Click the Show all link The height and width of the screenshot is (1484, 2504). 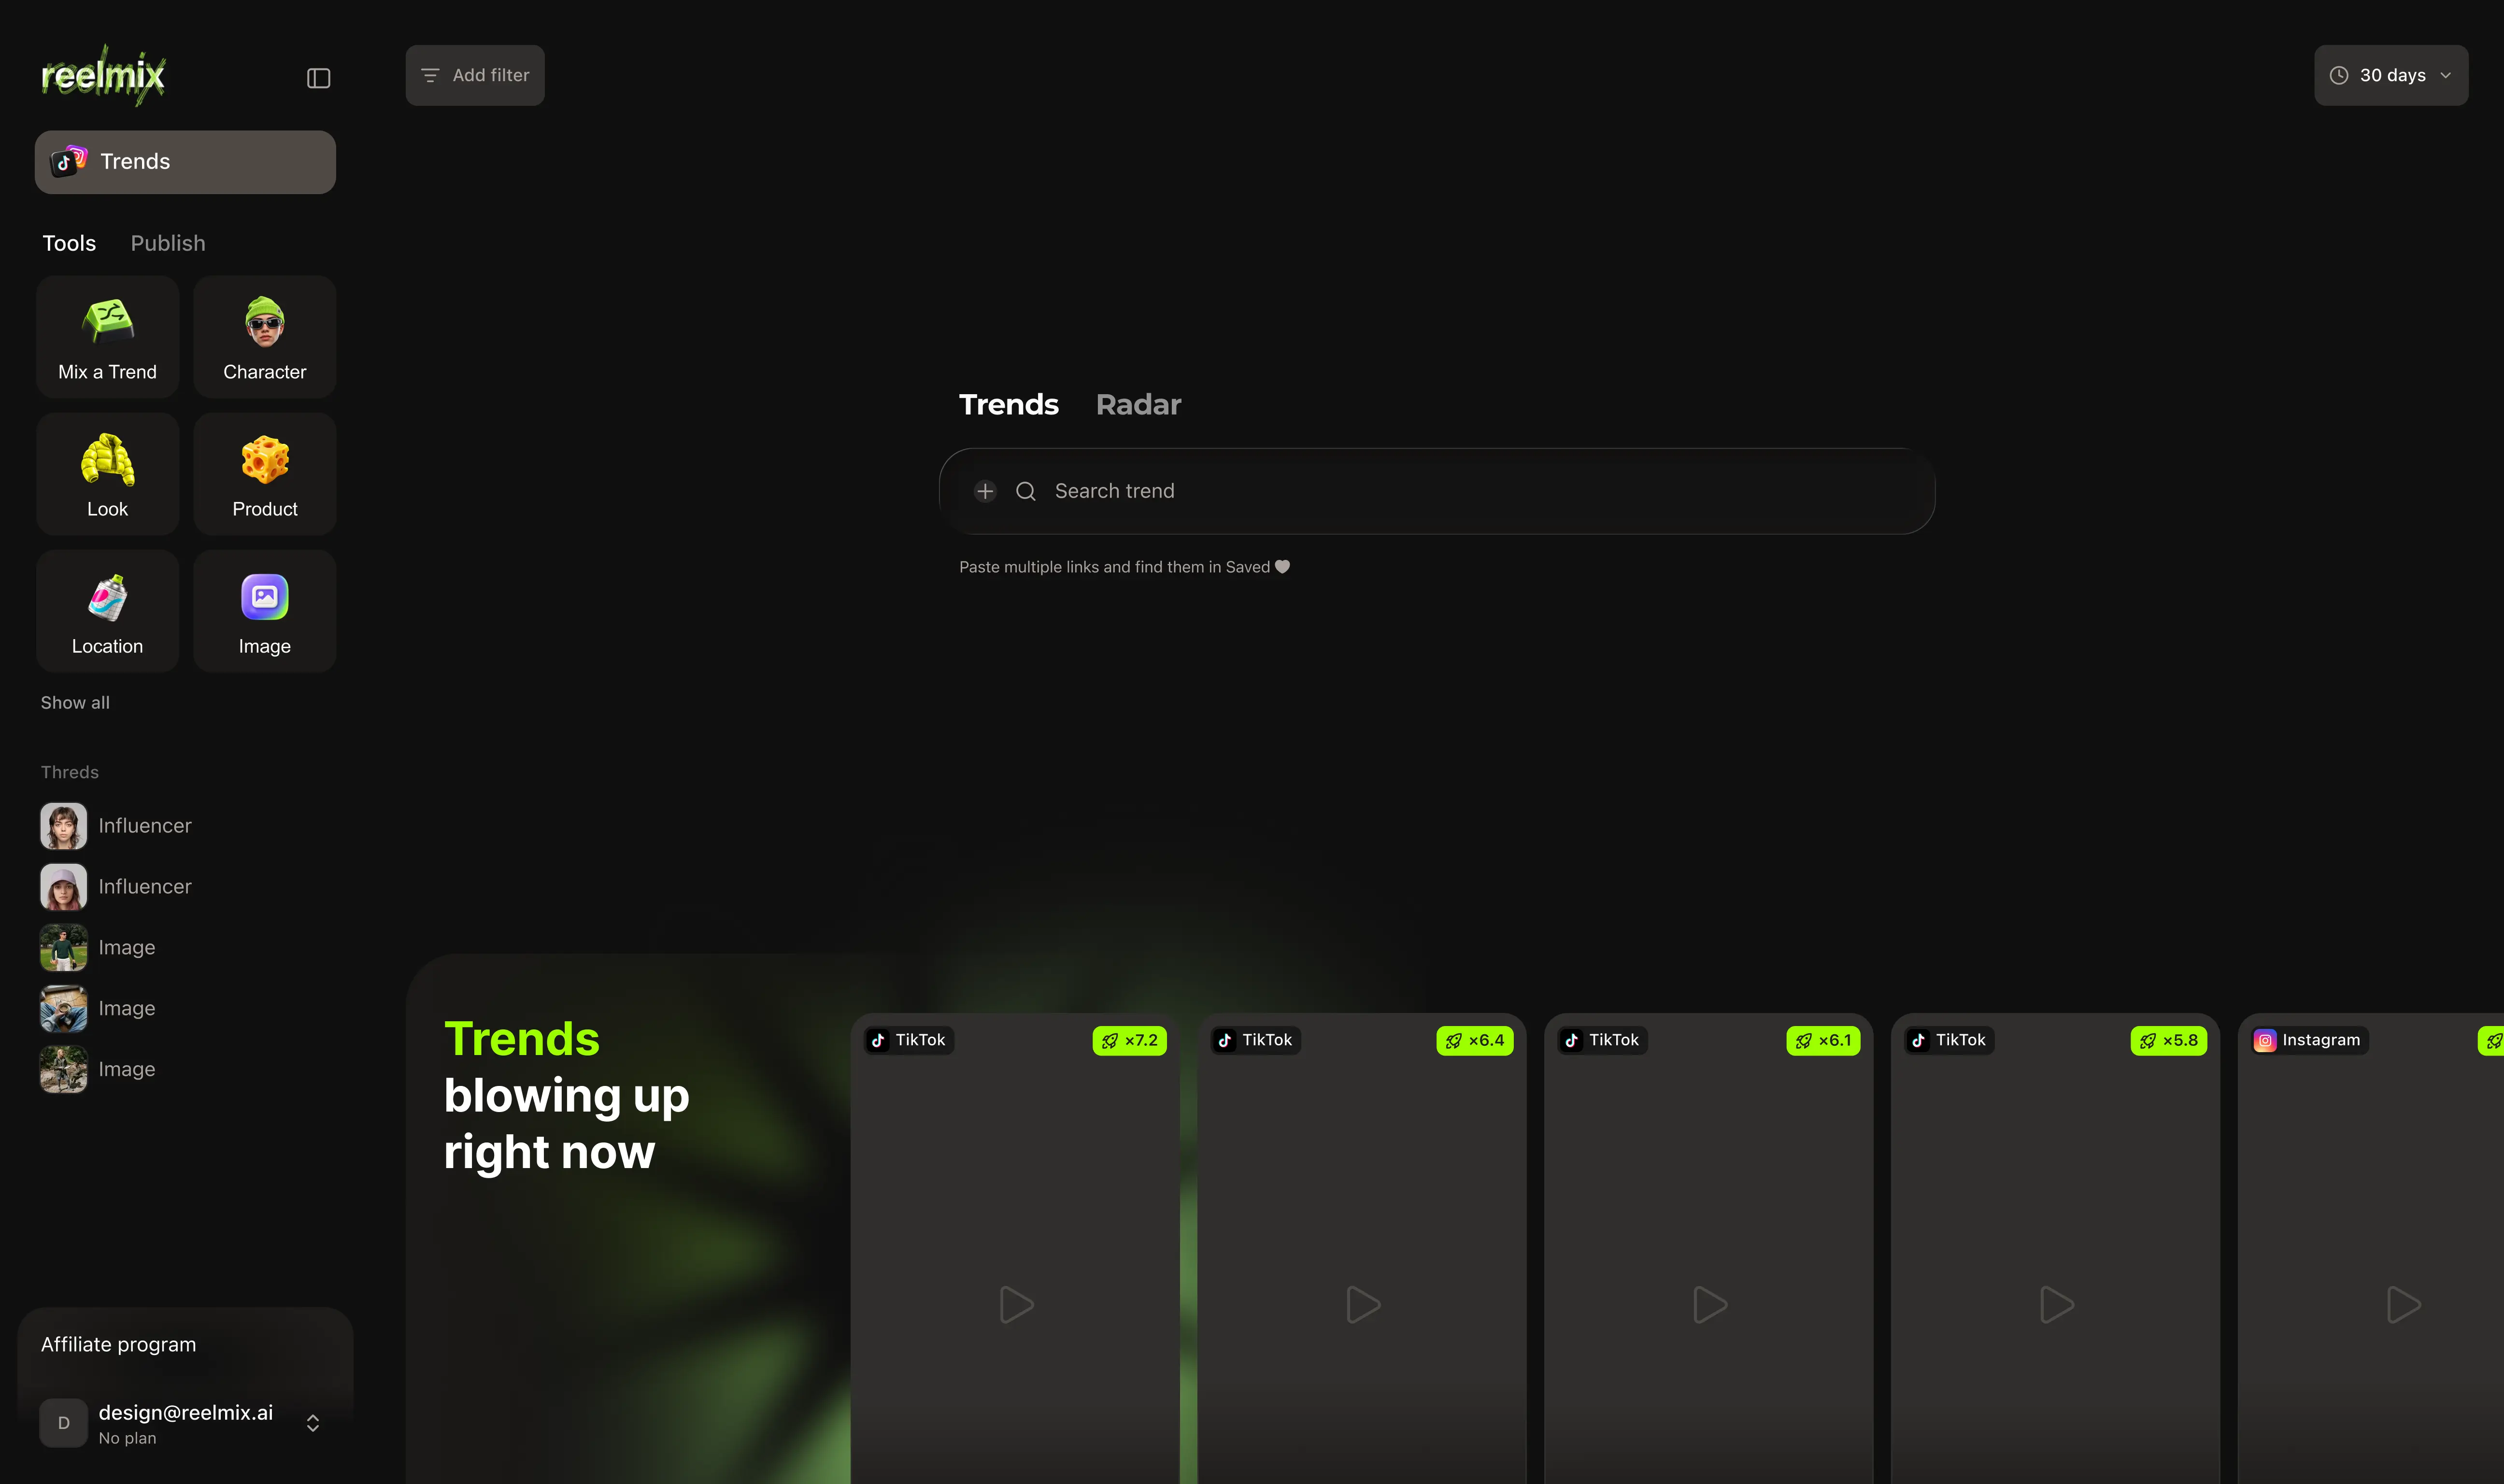click(75, 703)
